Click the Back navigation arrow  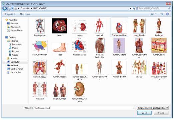4,8
